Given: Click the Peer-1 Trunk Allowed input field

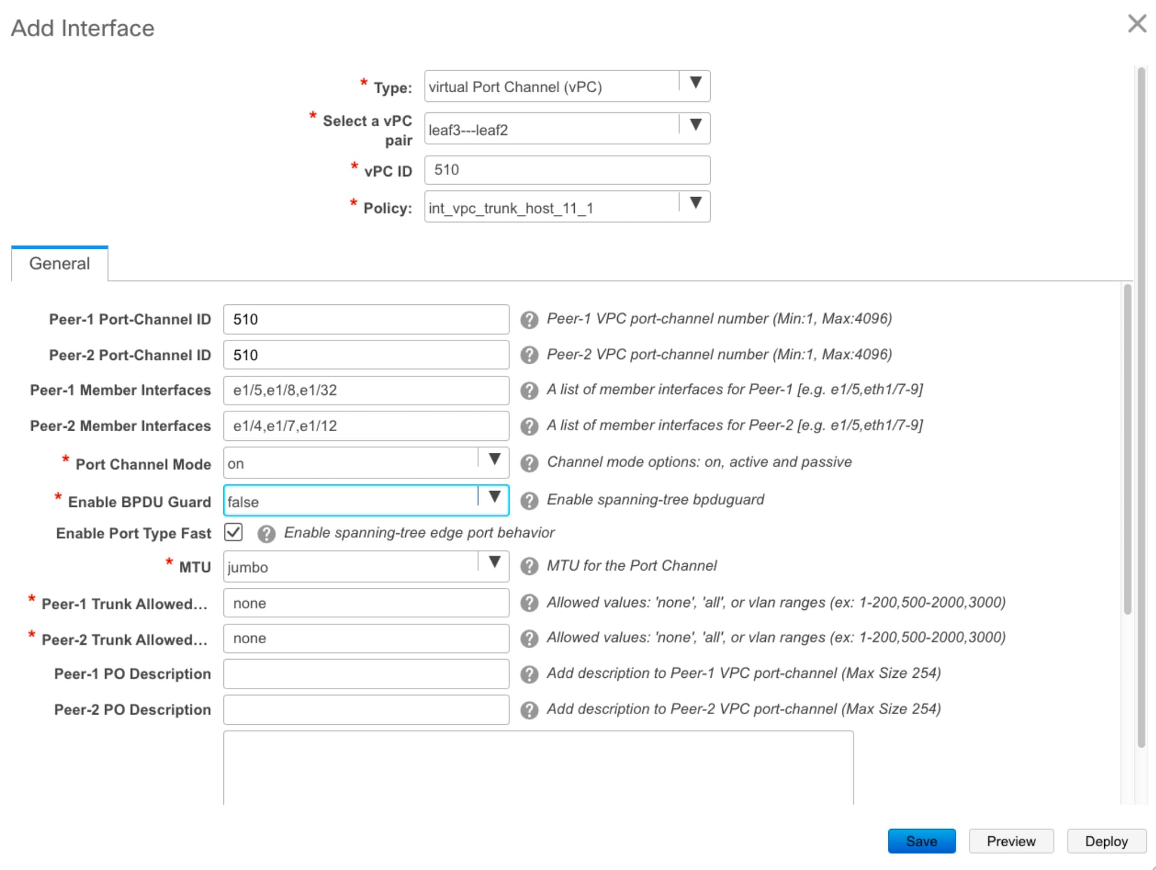Looking at the screenshot, I should [x=366, y=603].
